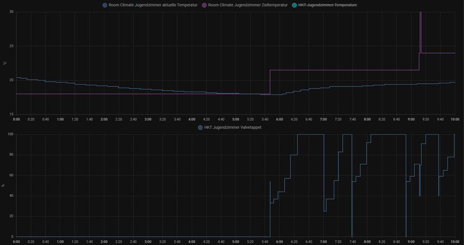Select 10:00 on the lower chart time axis

[x=454, y=242]
